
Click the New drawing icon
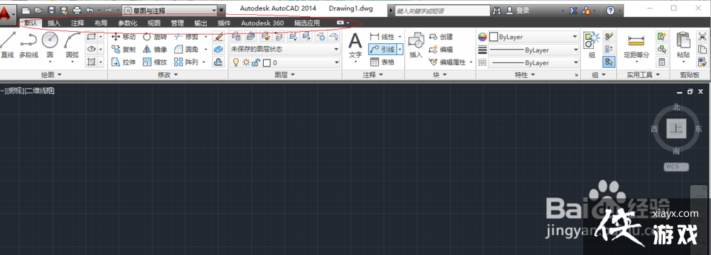coord(26,10)
